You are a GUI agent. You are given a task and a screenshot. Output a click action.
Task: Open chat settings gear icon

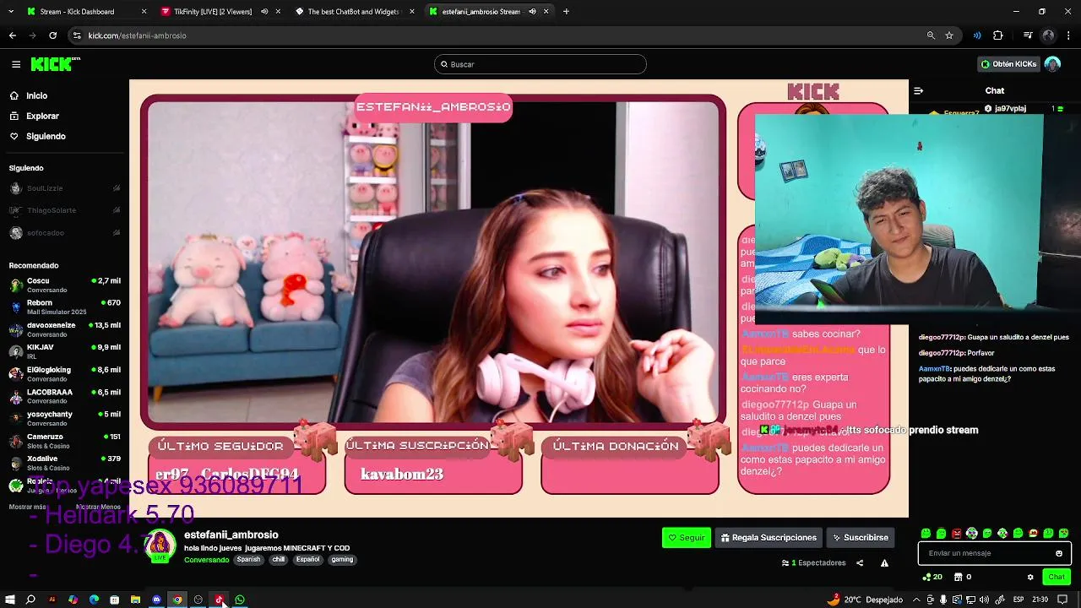pyautogui.click(x=1030, y=577)
